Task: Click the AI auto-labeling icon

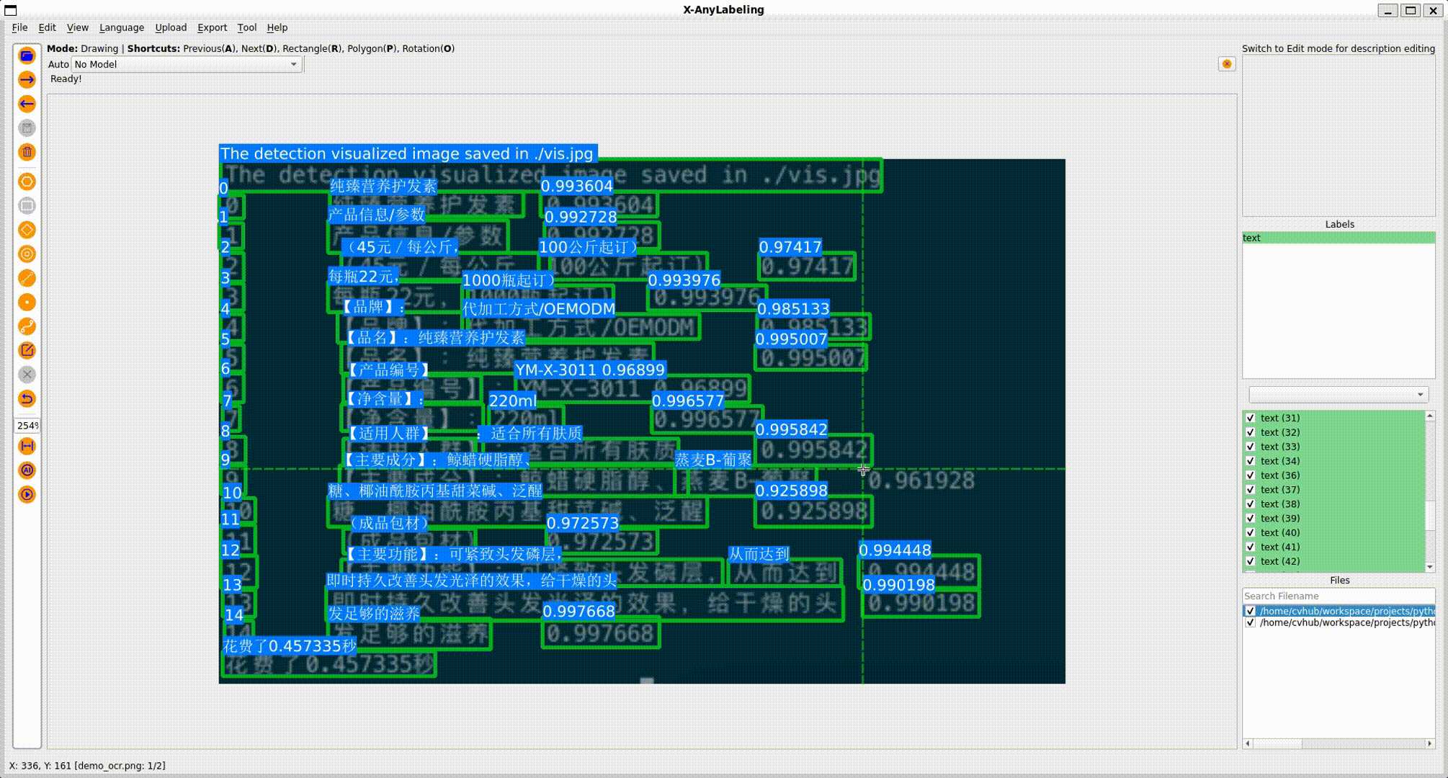Action: pyautogui.click(x=27, y=470)
